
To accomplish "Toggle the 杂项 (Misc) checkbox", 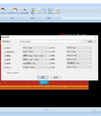I will pyautogui.click(x=50, y=67).
